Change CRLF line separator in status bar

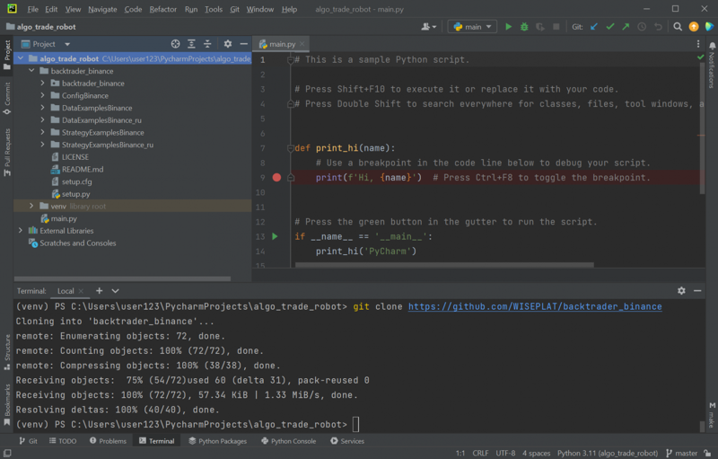pos(480,453)
